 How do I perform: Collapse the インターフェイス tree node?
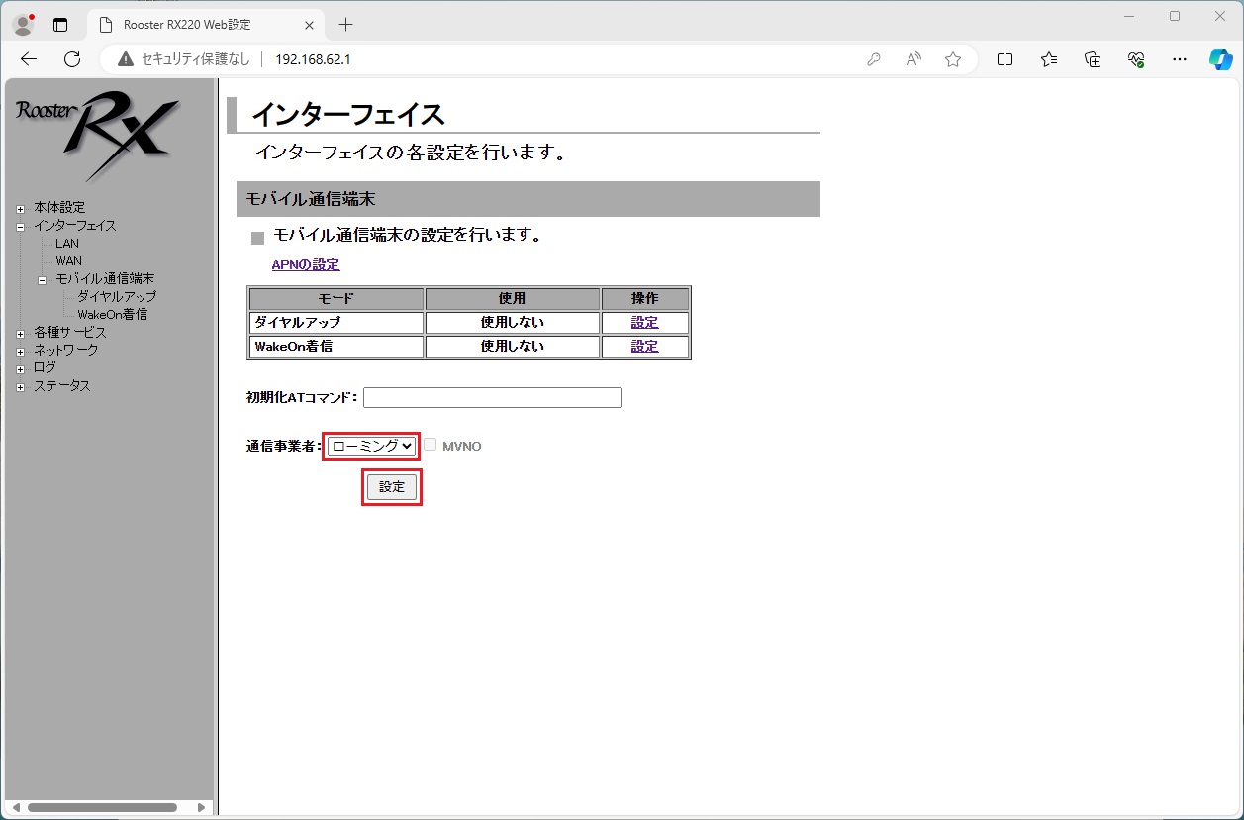(x=20, y=226)
